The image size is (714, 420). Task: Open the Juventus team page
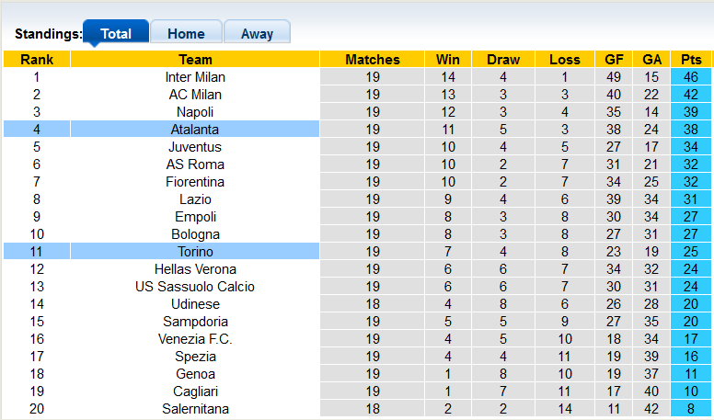coord(195,147)
